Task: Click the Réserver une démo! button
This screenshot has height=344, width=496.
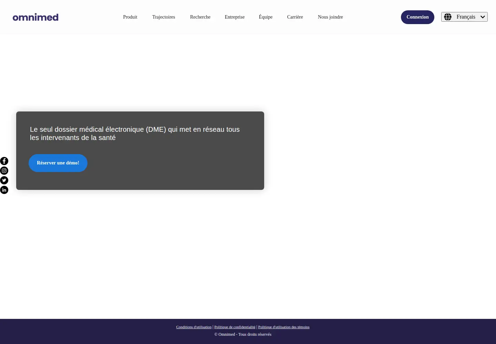Action: click(x=58, y=163)
